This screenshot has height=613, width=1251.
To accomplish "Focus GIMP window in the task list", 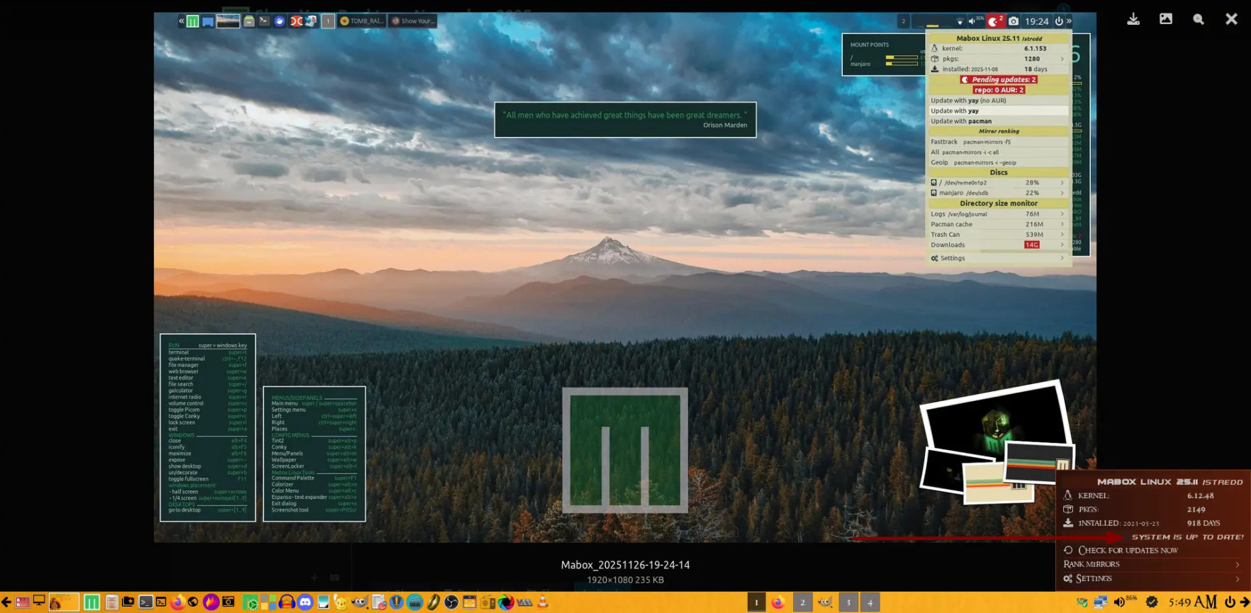I will click(x=825, y=602).
